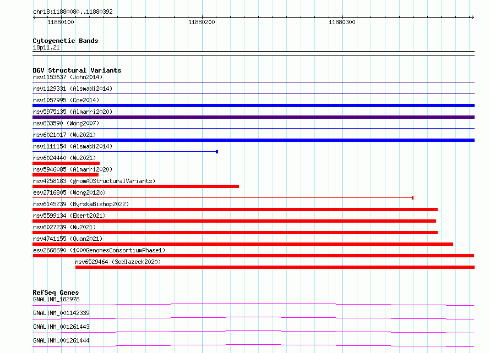Click variant label nsv5946085 (Almarri2020)

[x=73, y=169]
